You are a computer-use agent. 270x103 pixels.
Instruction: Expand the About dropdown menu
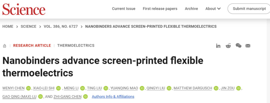pos(213,8)
